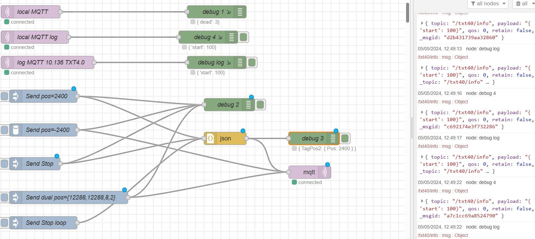Click the json node output port
This screenshot has height=239, width=535.
(246, 138)
